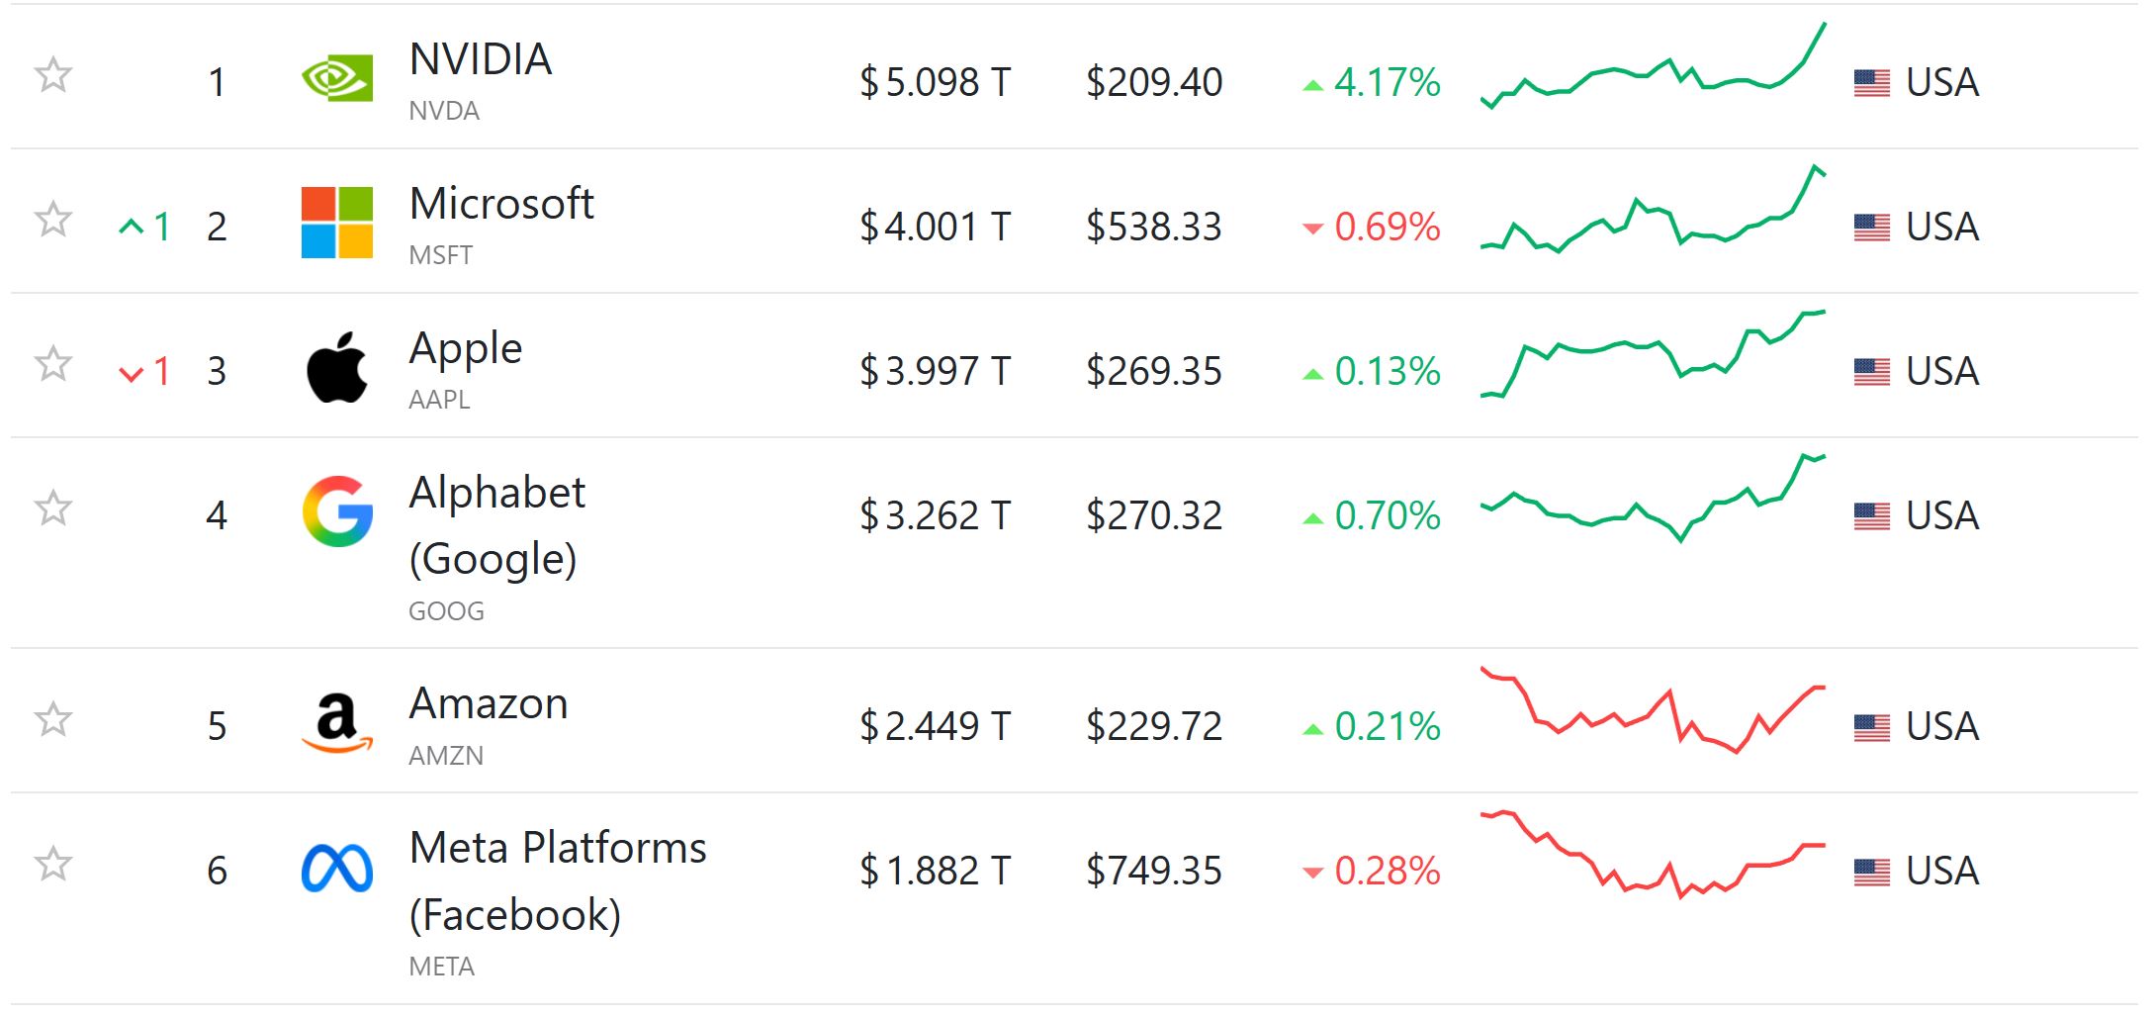Toggle favorite star for Meta Platforms
The width and height of the screenshot is (2151, 1016).
click(53, 865)
